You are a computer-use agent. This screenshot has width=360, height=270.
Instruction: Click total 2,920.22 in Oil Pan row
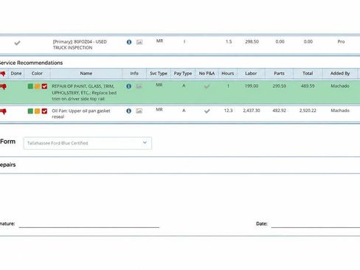pyautogui.click(x=308, y=111)
